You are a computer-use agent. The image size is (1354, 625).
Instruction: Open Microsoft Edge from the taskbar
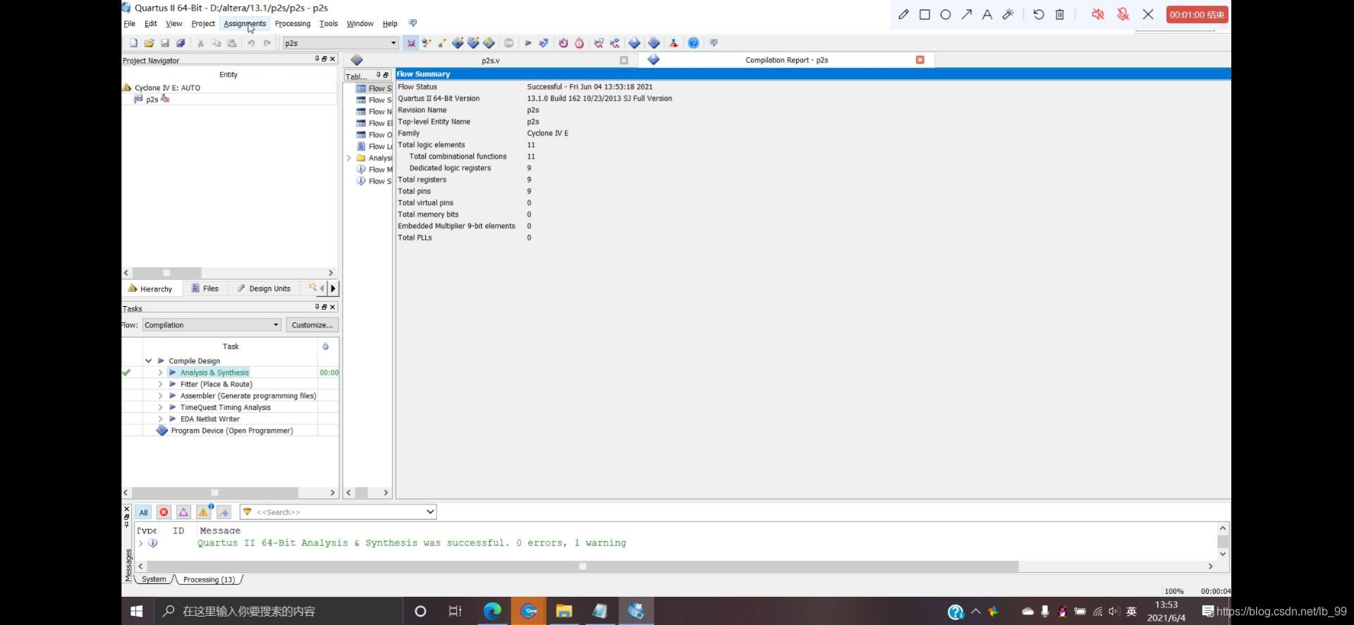[492, 611]
